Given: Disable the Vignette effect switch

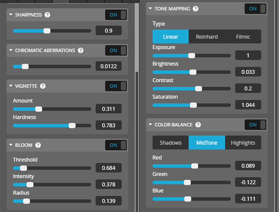Looking at the screenshot, I should [116, 86].
